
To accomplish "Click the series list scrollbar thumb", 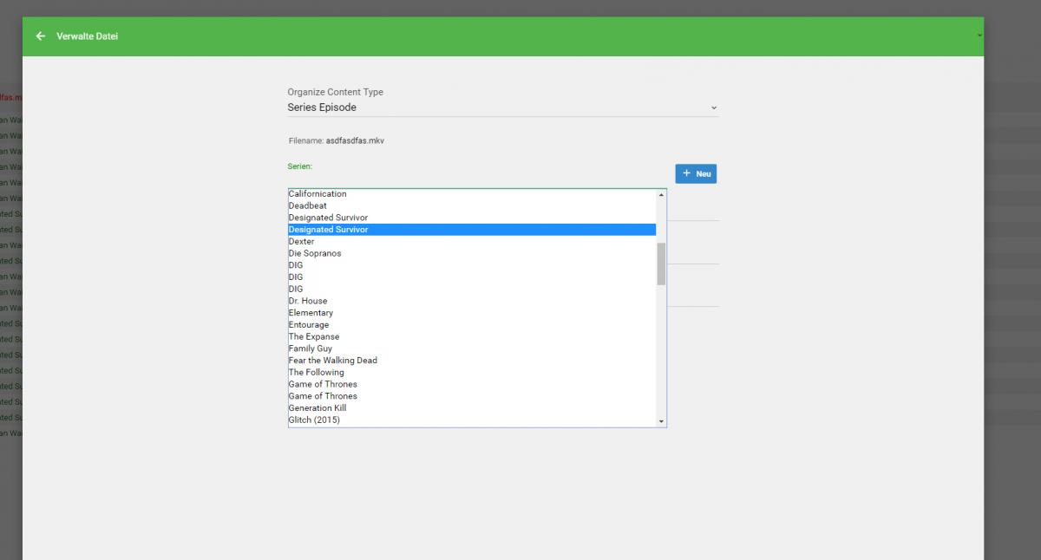I will coord(662,264).
